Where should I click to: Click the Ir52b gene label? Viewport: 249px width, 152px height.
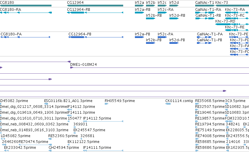click(151, 3)
